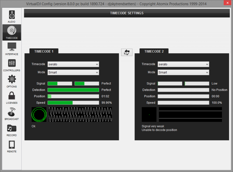
Task: Select the Timecode vinyl icon in sidebar
Action: [12, 30]
